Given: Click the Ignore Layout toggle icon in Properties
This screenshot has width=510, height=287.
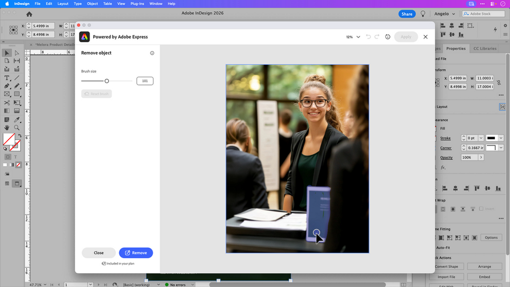Looking at the screenshot, I should coord(502,107).
